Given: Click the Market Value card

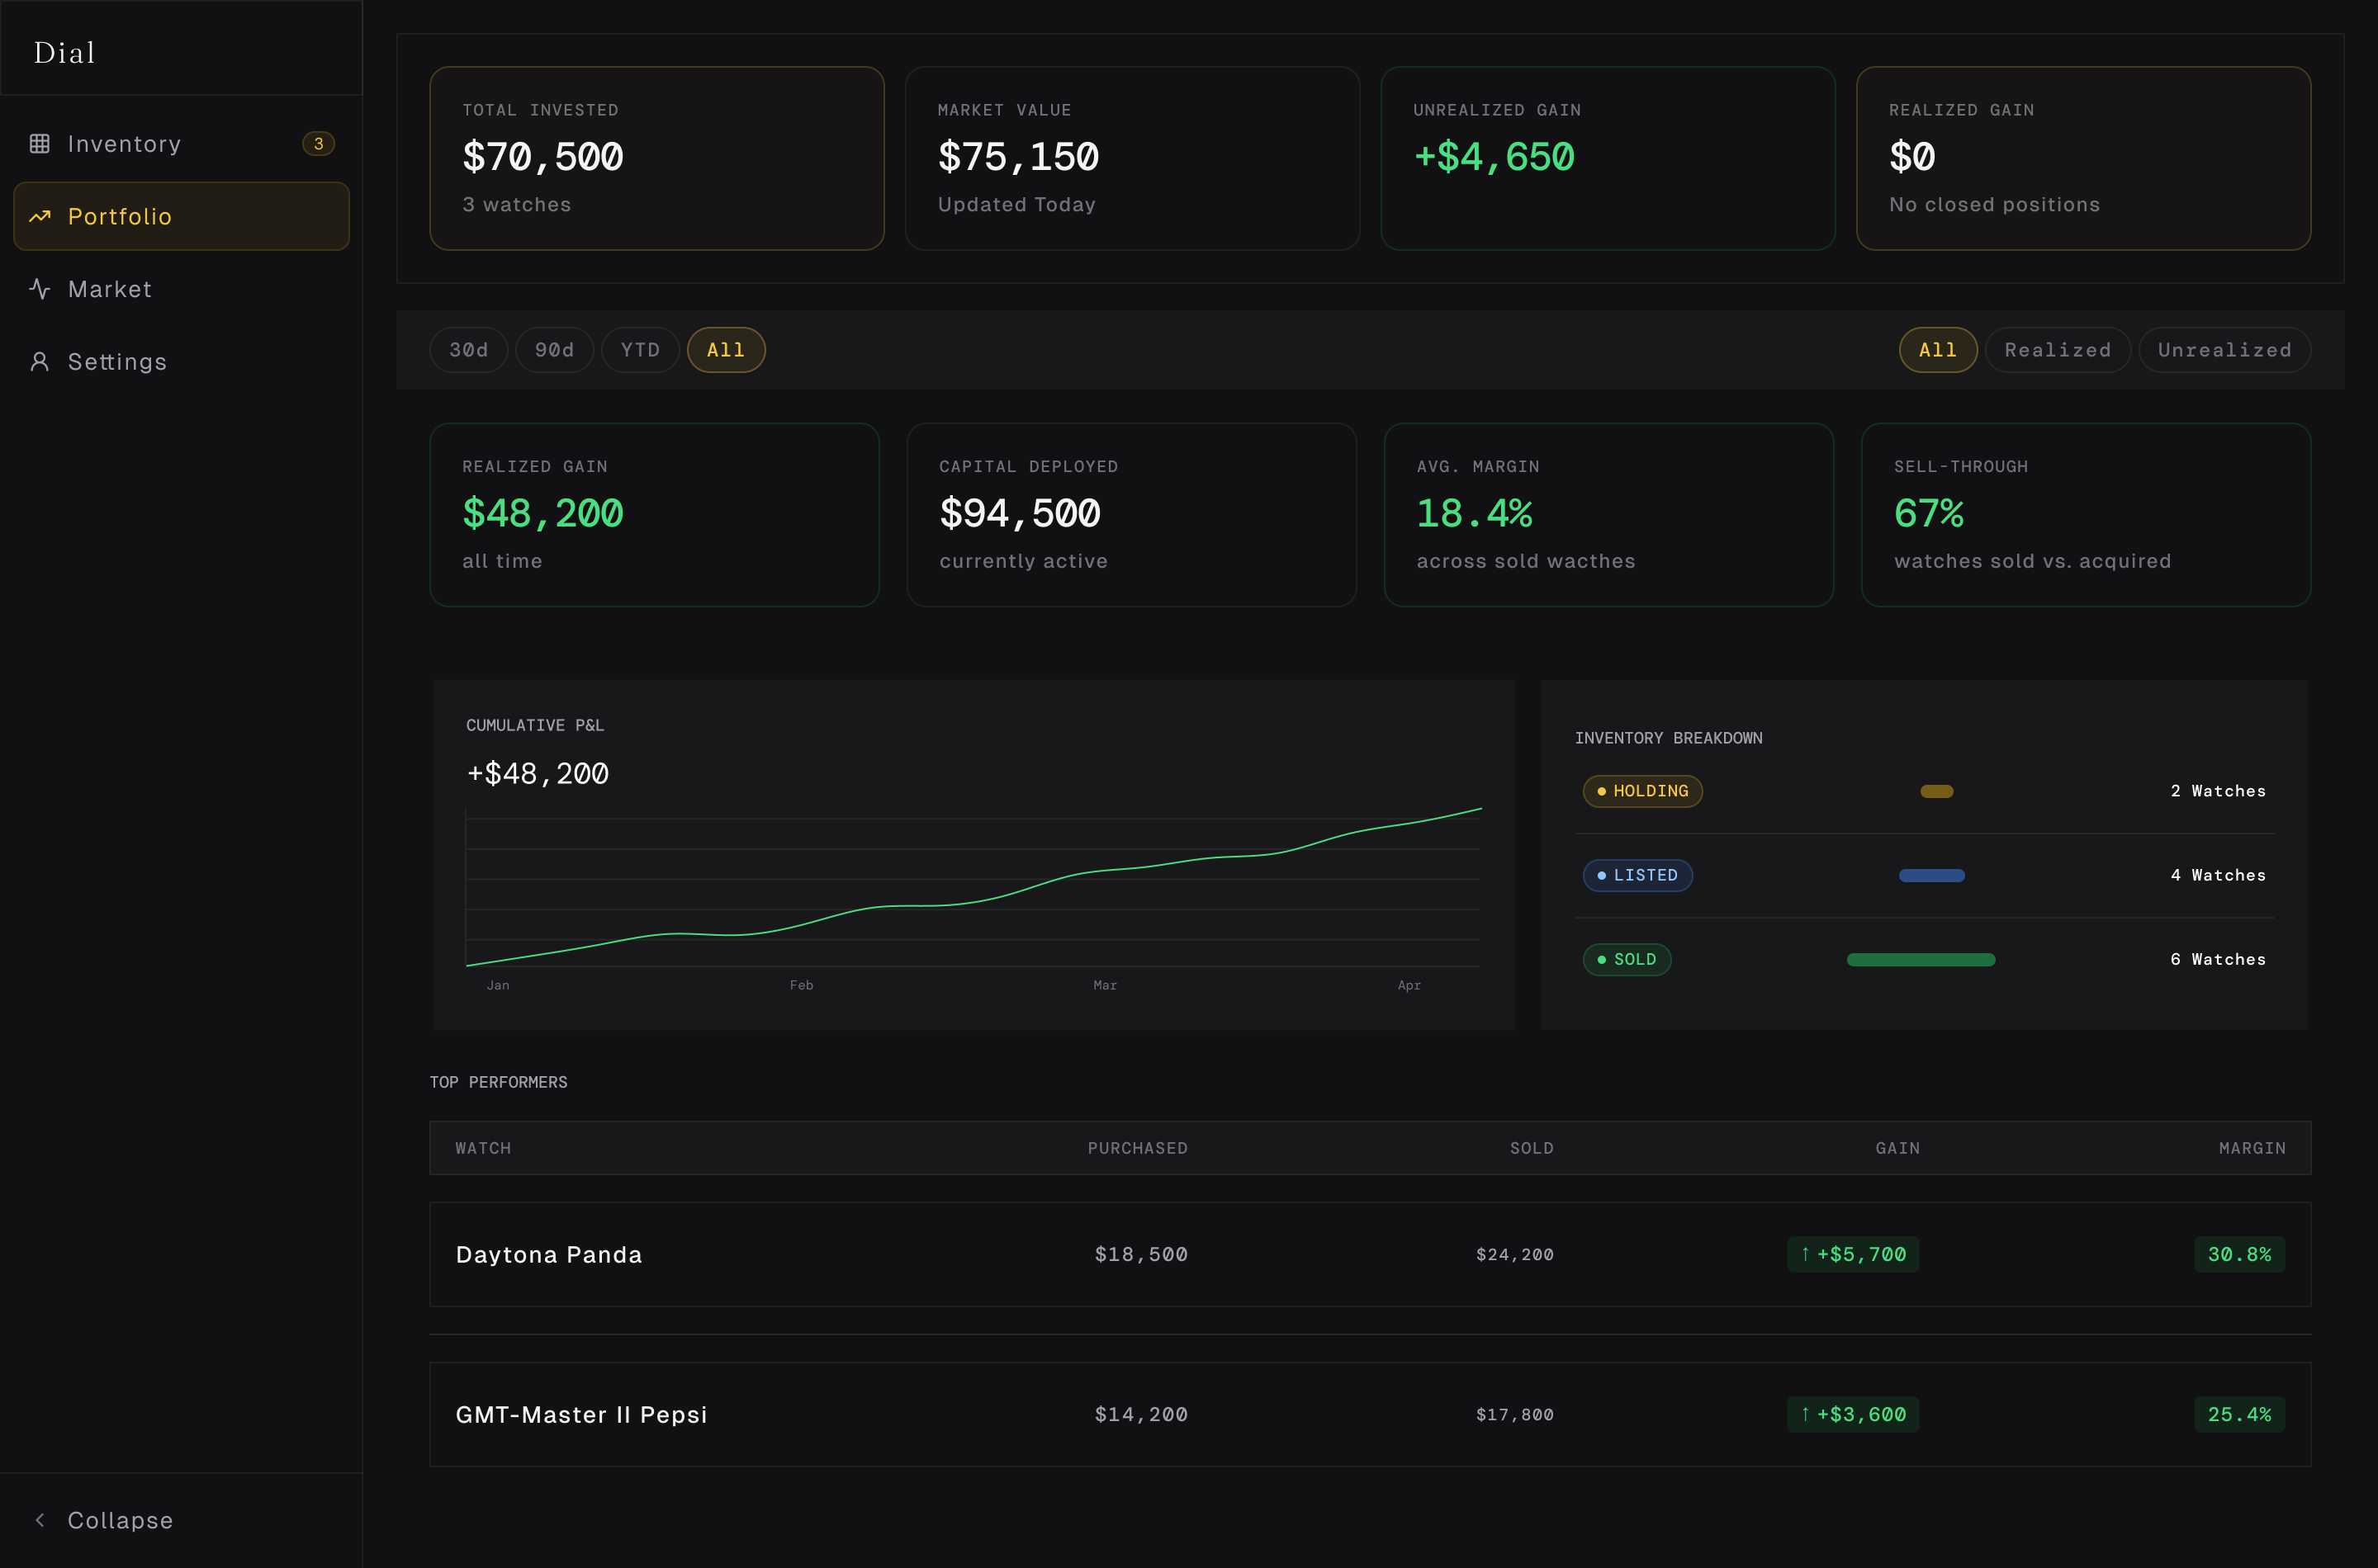Looking at the screenshot, I should tap(1133, 158).
